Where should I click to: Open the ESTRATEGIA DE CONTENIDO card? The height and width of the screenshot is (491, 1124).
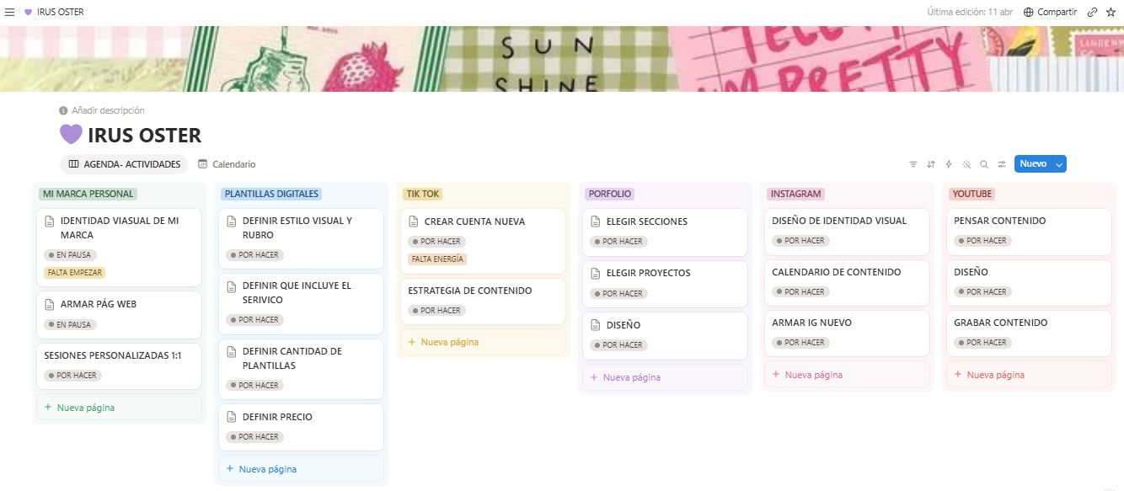pos(483,302)
